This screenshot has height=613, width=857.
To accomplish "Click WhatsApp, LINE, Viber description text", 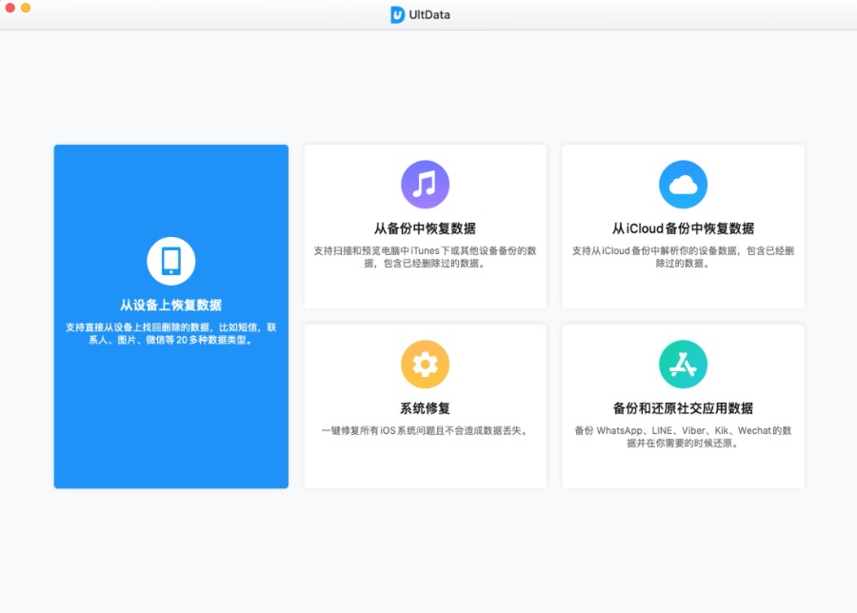I will tap(683, 437).
